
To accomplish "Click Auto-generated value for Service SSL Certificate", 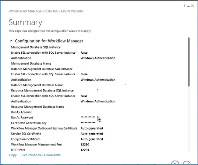I will pos(92,134).
